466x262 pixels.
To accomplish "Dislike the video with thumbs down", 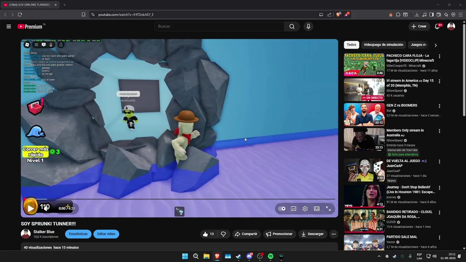I will point(223,234).
